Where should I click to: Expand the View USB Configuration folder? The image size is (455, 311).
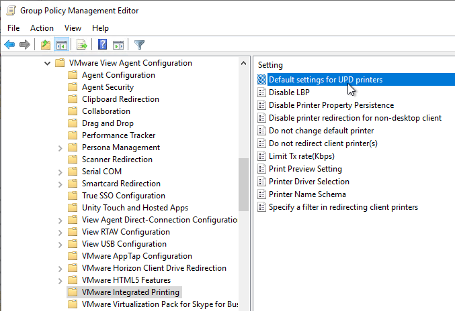point(60,245)
